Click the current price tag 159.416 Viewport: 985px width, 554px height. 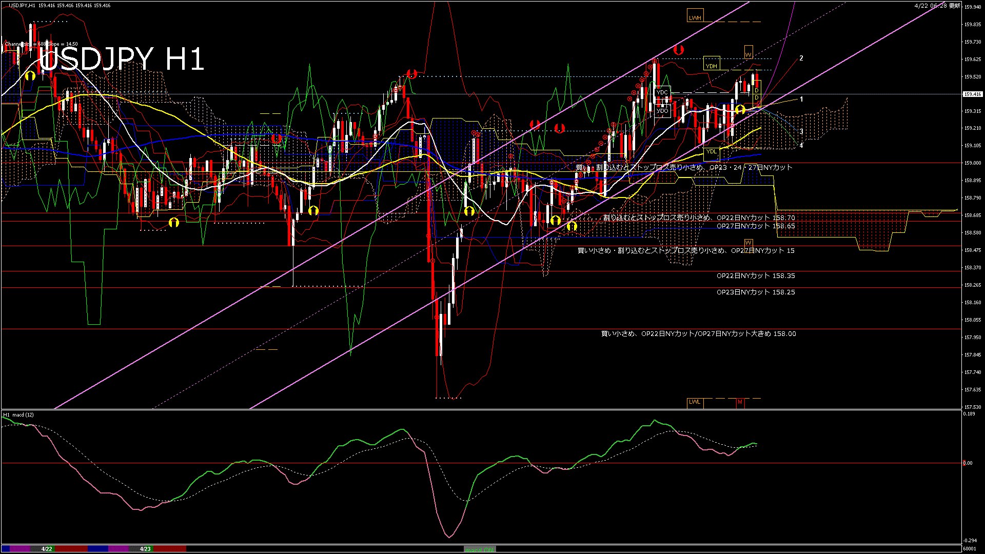[x=973, y=94]
